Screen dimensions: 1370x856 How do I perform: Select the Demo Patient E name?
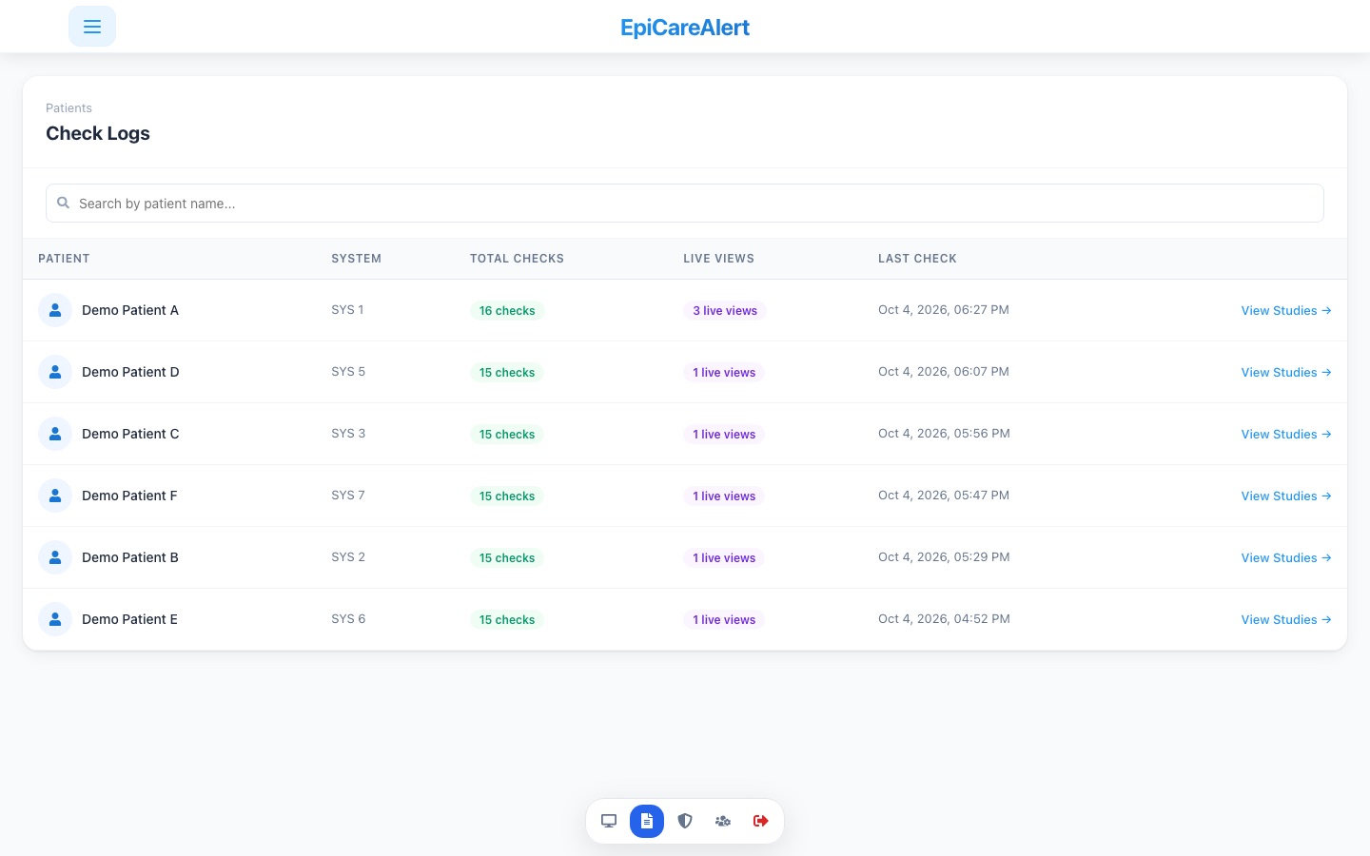[129, 619]
